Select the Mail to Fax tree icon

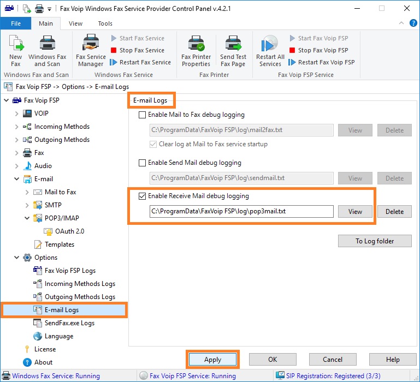pos(38,192)
